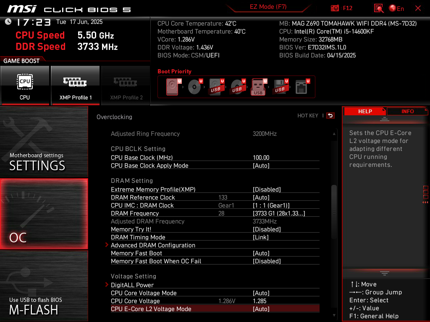Image resolution: width=430 pixels, height=322 pixels.
Task: Open DRAM Frequency selection
Action: 215,213
